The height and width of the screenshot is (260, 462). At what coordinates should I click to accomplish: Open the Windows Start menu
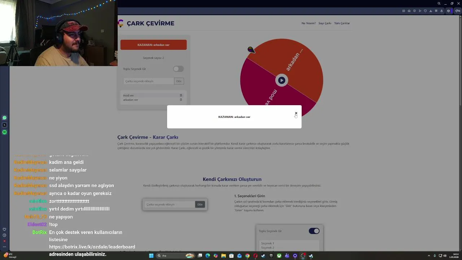coord(151,256)
